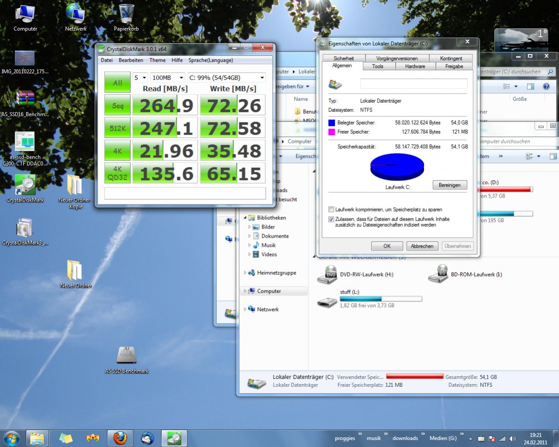Image resolution: width=559 pixels, height=447 pixels.
Task: Expand the proggies taskbar toolbar chevron
Action: 360,434
